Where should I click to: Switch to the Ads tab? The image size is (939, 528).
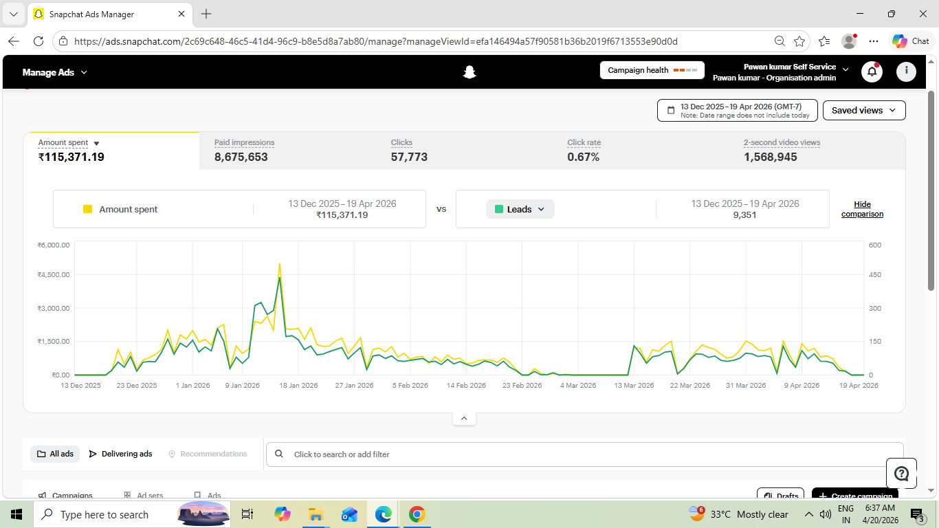pyautogui.click(x=208, y=495)
